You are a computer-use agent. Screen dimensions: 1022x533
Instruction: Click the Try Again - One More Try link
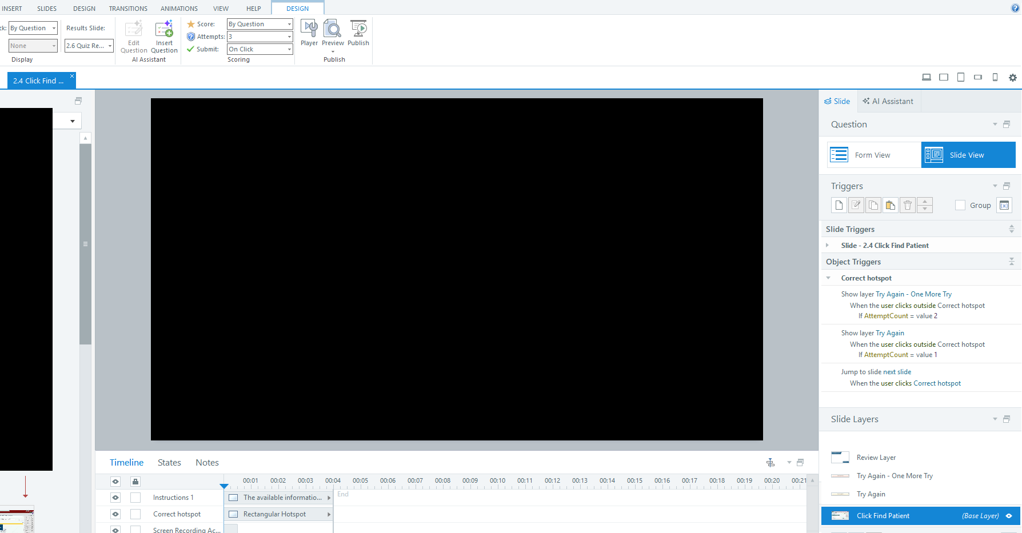coord(913,294)
